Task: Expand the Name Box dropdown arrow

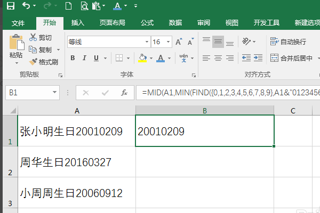Action: pos(54,93)
